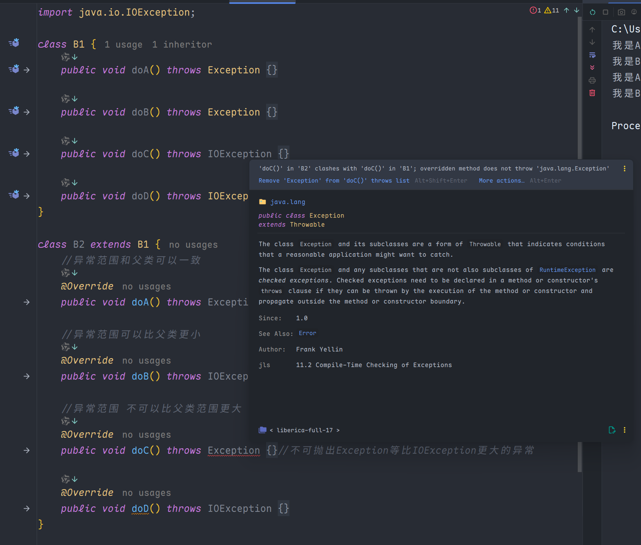Image resolution: width=641 pixels, height=545 pixels.
Task: Jump to next highlighted error with down arrow
Action: pos(577,11)
